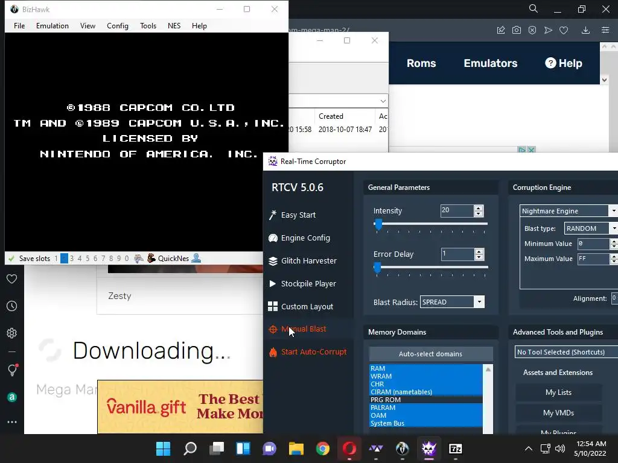Select save slot 5 in BizHawk
This screenshot has width=618, height=463.
88,259
